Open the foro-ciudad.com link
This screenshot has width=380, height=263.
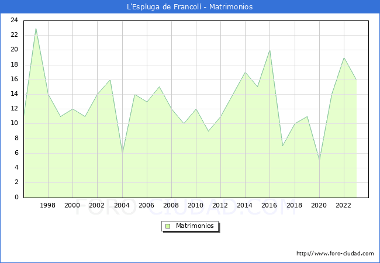335,254
